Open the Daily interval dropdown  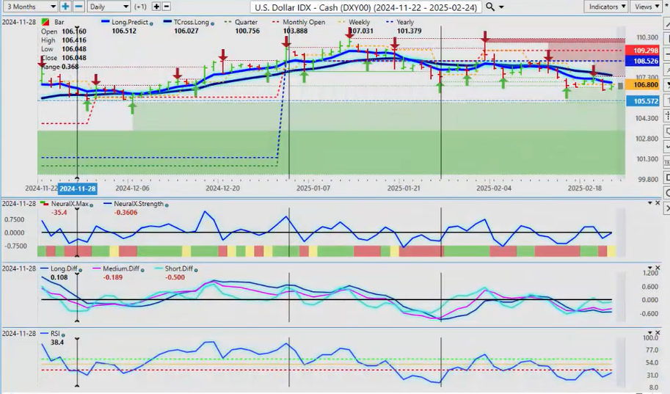point(108,7)
